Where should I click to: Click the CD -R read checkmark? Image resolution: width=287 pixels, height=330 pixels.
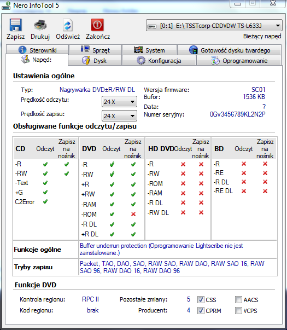[x=45, y=164]
